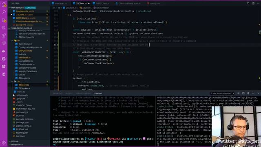The image size is (261, 147).
Task: Click line number 132 in editor gutter
Action: pyautogui.click(x=56, y=45)
